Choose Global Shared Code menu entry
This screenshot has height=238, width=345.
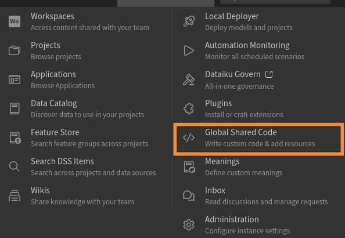click(258, 138)
